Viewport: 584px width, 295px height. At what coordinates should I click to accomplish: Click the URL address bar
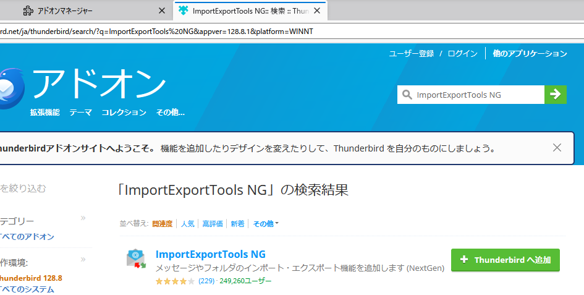pos(290,32)
